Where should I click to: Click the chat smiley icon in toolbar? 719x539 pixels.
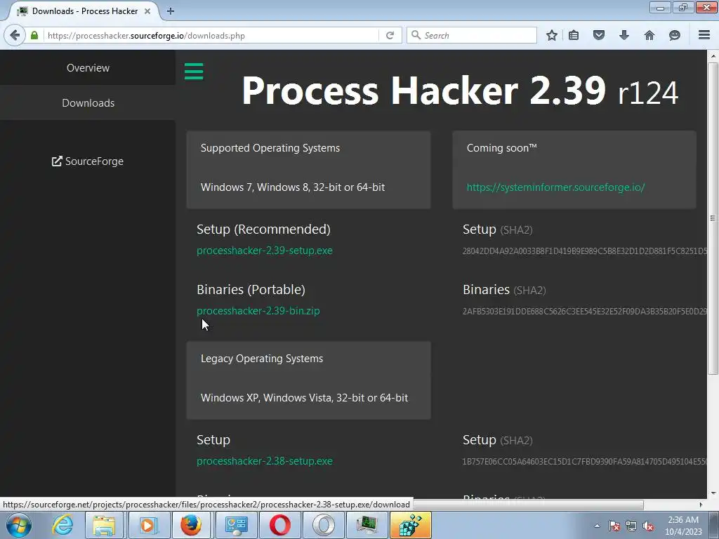click(x=674, y=35)
